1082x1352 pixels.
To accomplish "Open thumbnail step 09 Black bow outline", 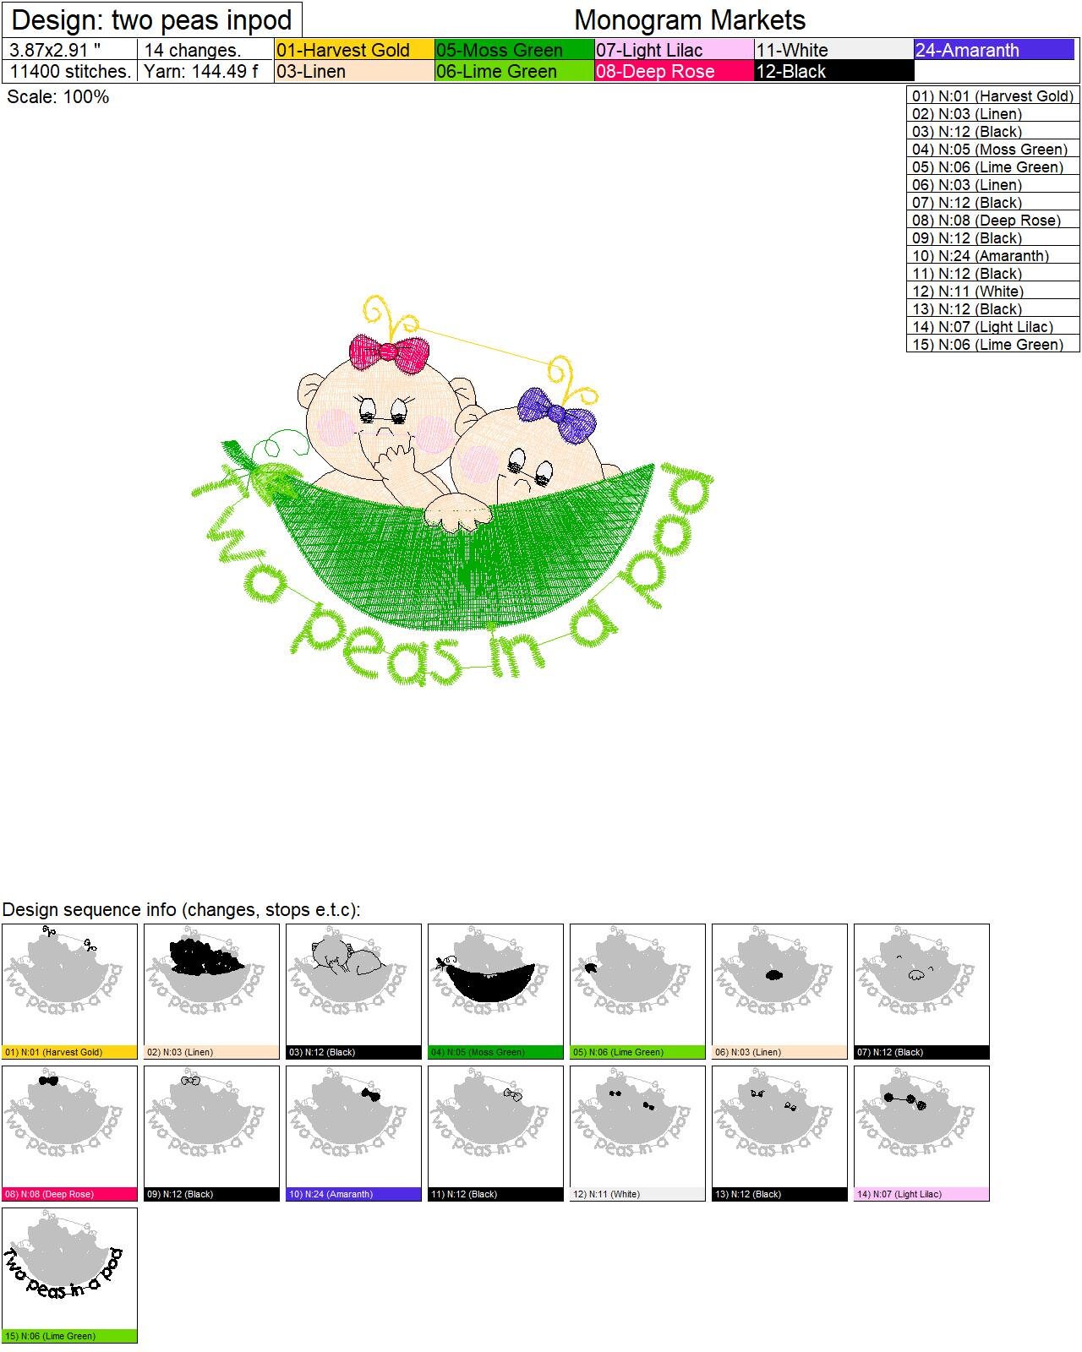I will coord(211,1133).
